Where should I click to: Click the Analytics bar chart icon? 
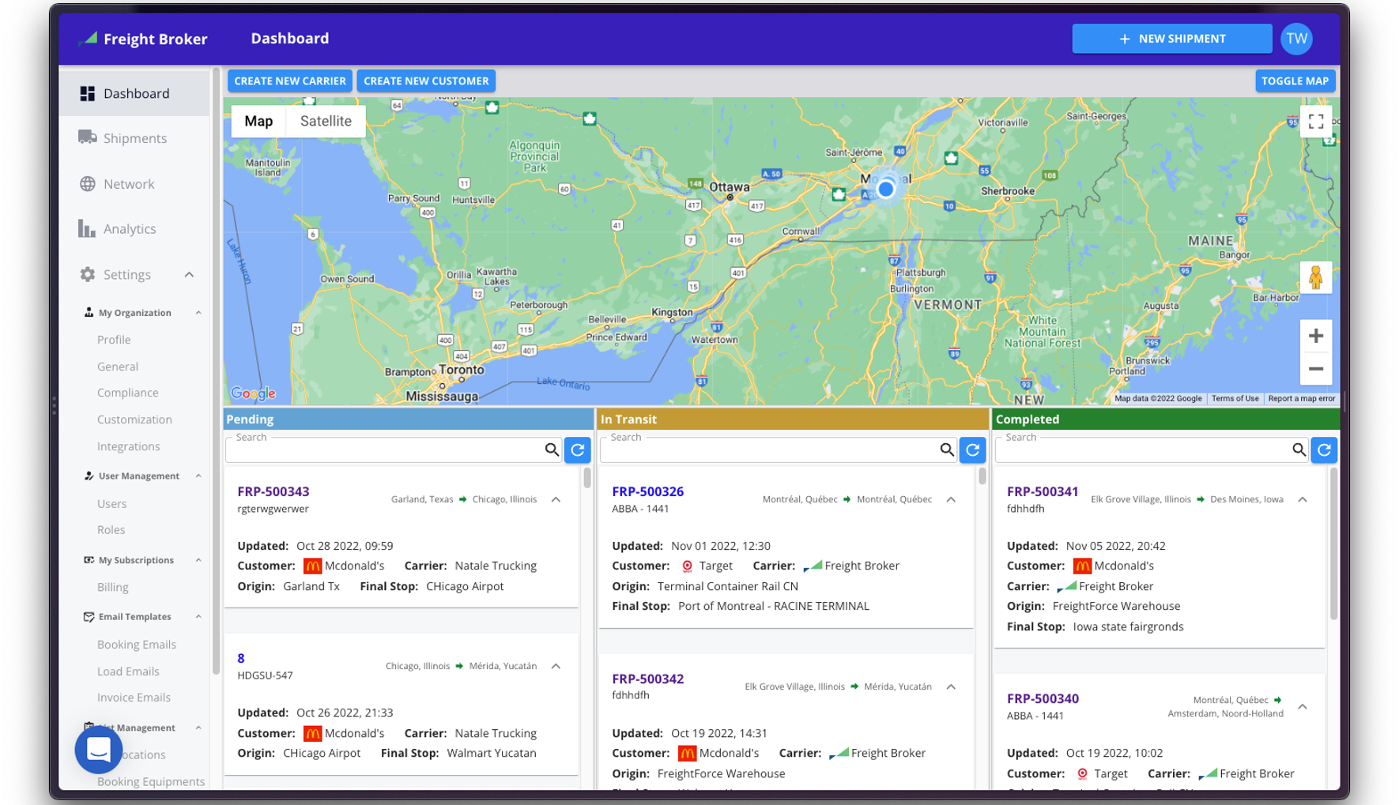[x=87, y=228]
